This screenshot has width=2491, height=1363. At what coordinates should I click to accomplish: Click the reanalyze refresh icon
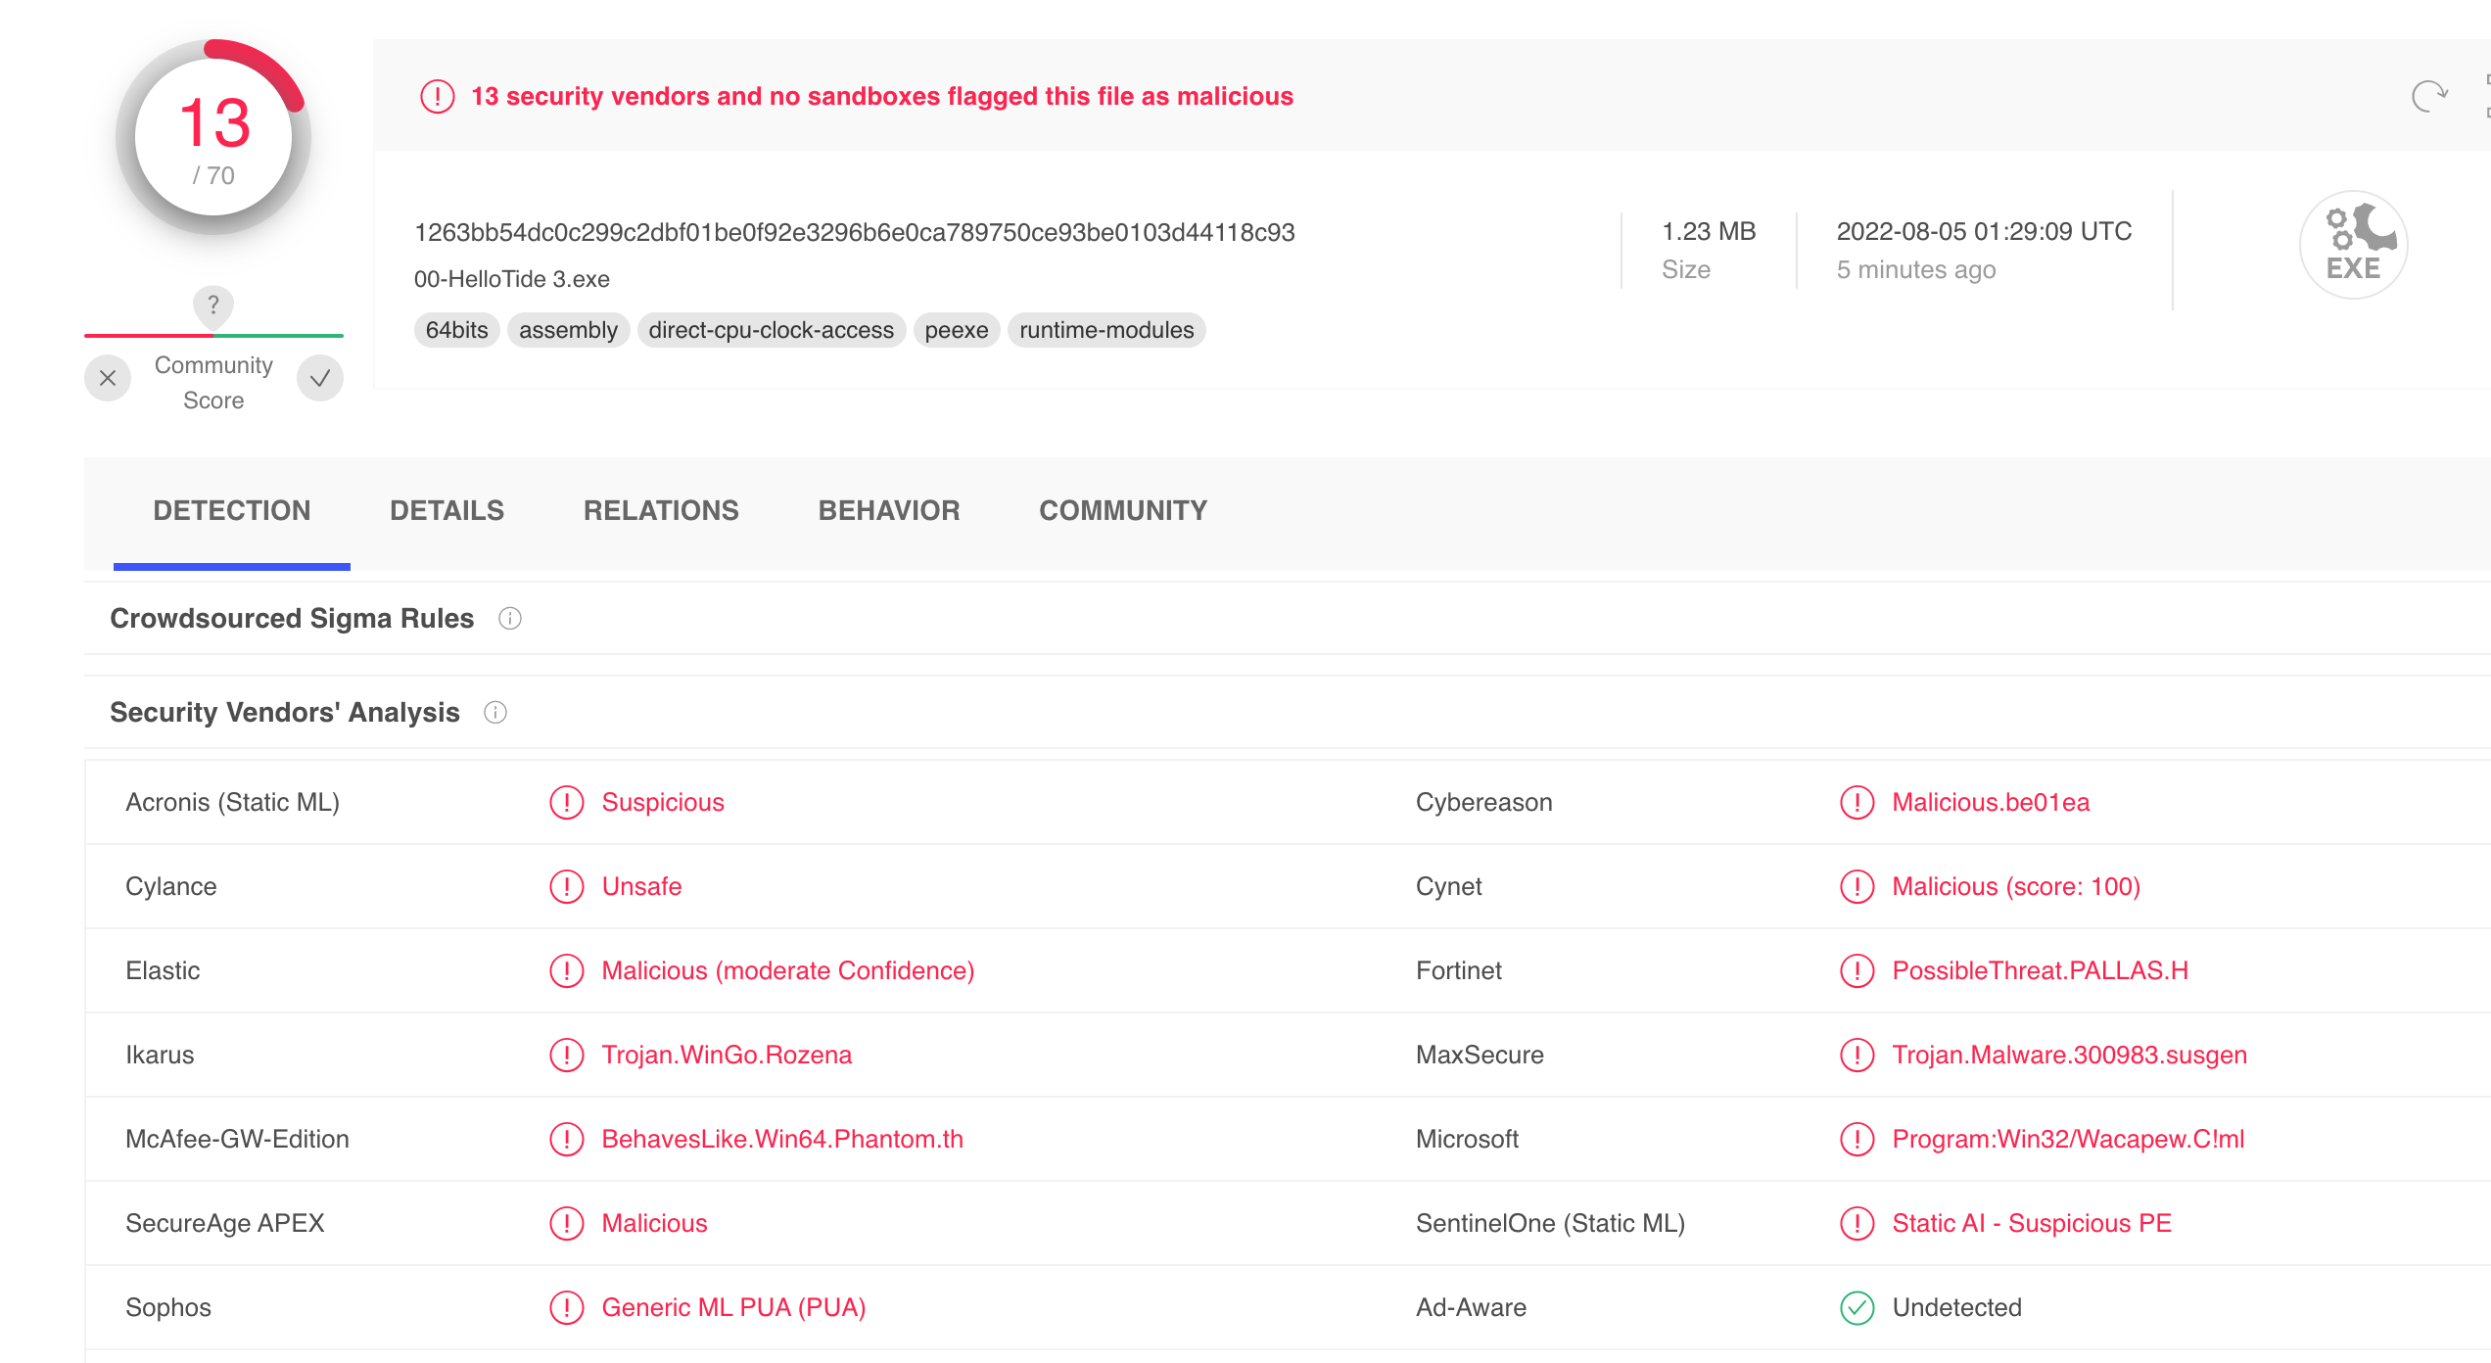pos(2428,96)
